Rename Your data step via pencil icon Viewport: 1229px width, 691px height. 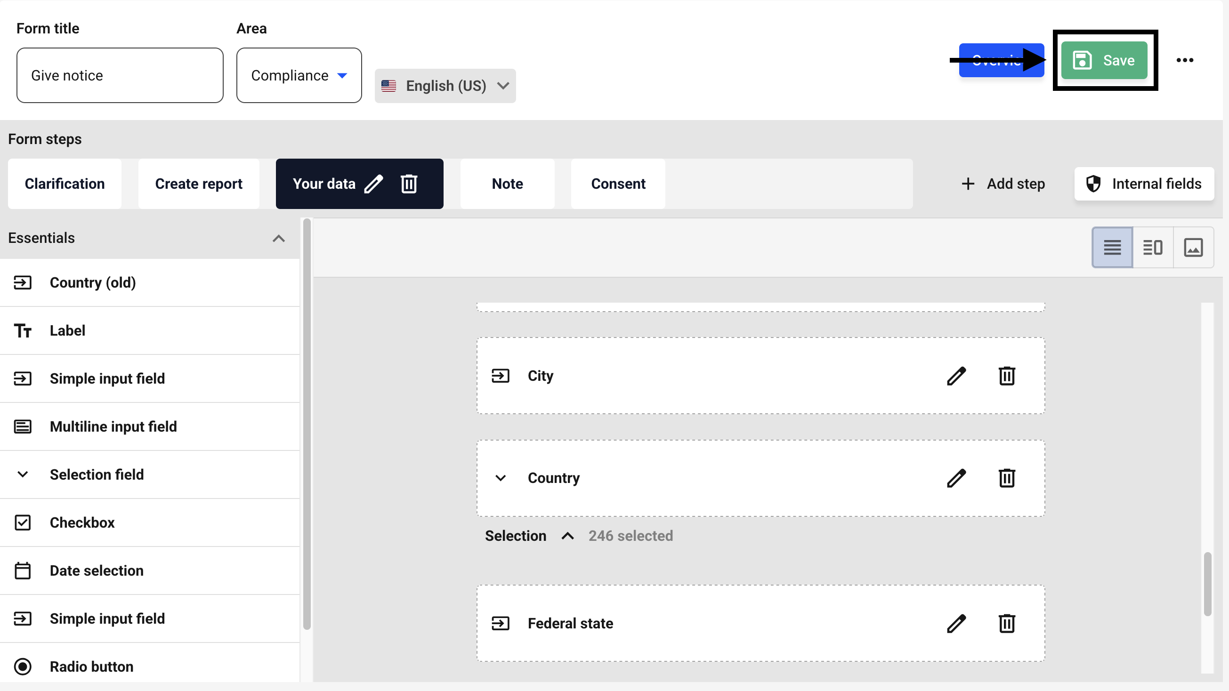point(373,184)
